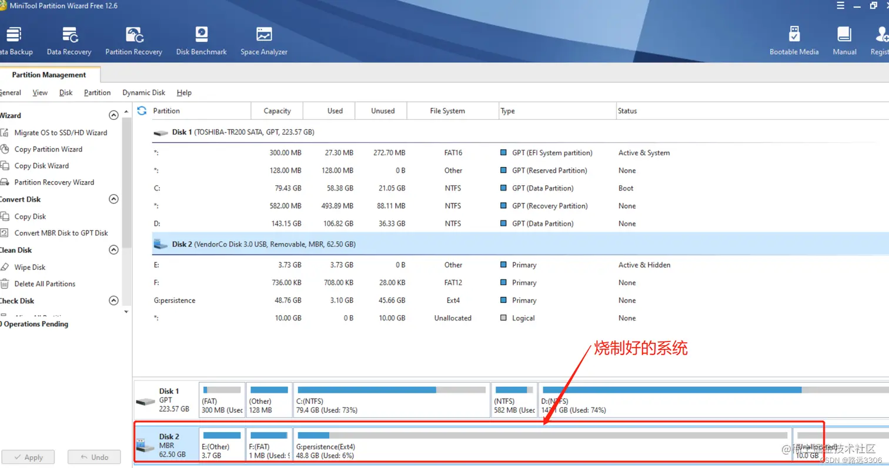This screenshot has width=889, height=468.
Task: Select E:(Other) 3.7 GB block in disk map
Action: point(222,445)
